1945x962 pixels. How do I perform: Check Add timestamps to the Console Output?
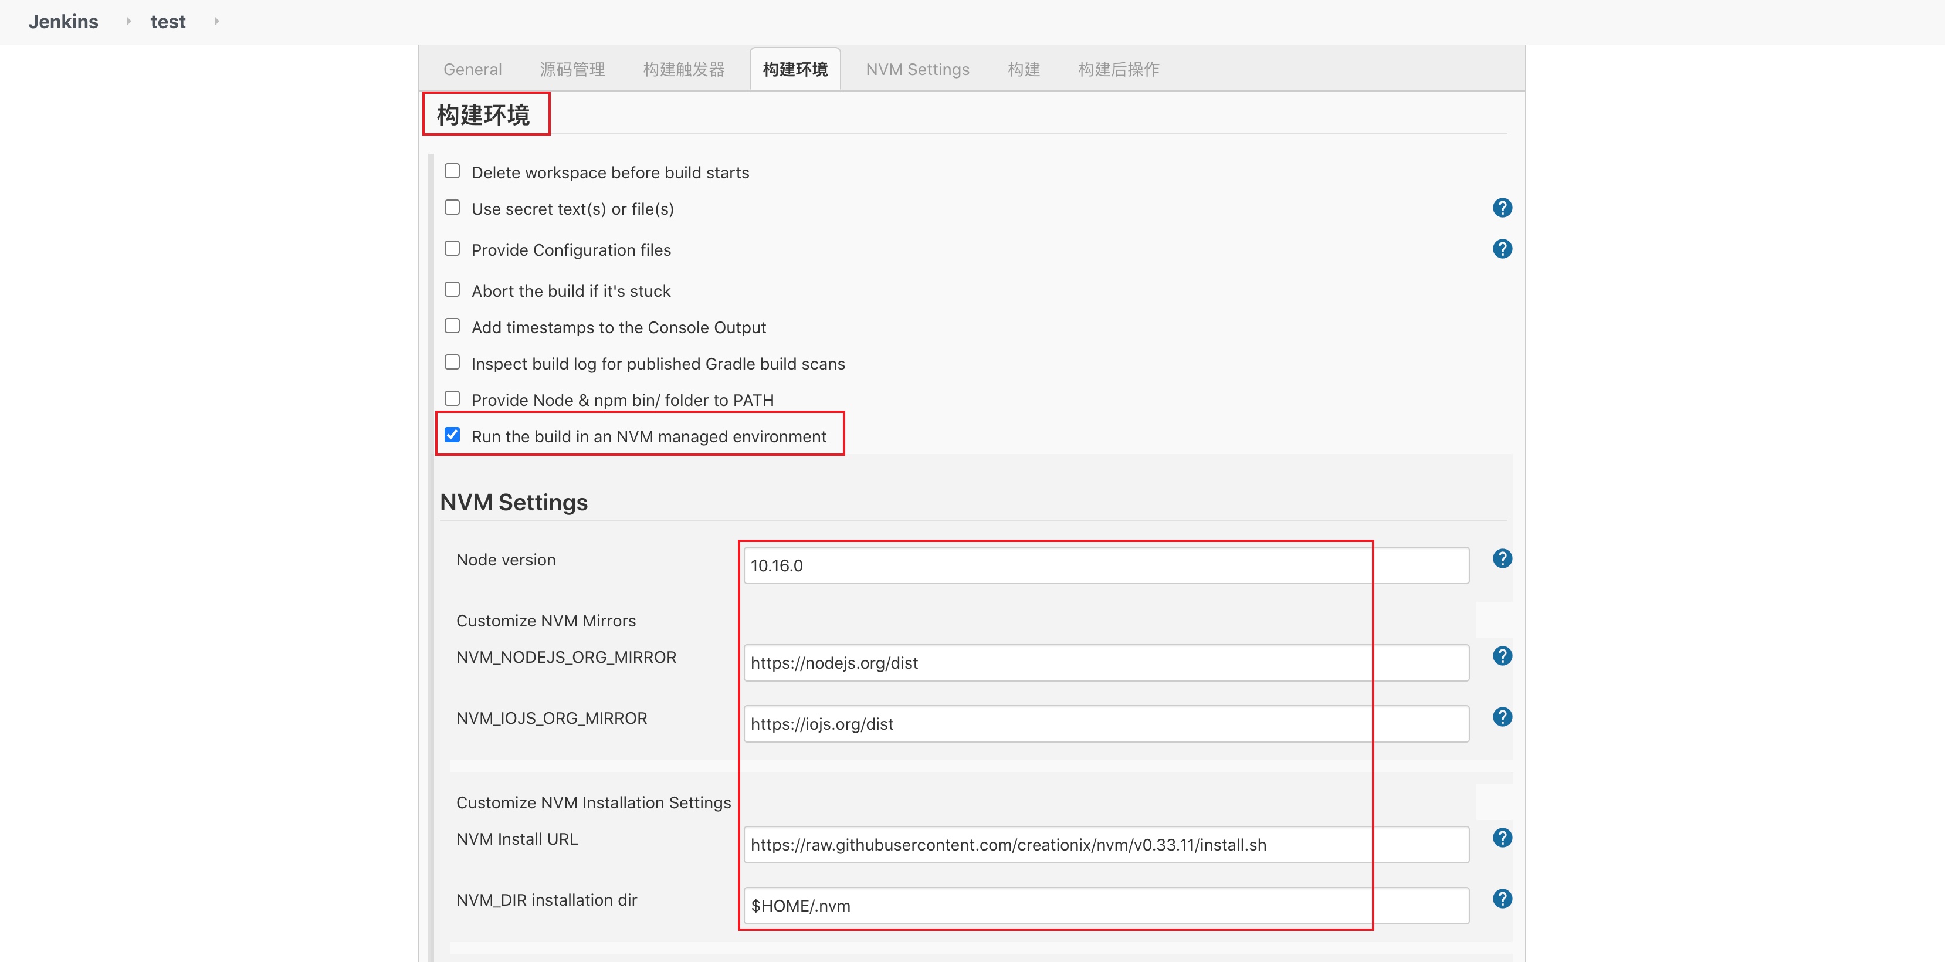(452, 326)
